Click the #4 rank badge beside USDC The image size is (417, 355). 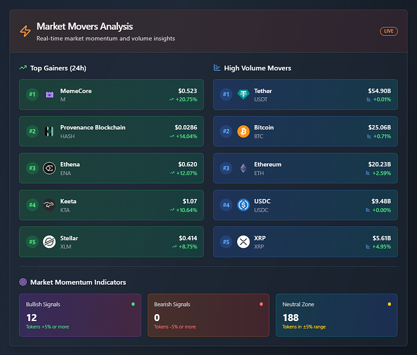point(226,205)
